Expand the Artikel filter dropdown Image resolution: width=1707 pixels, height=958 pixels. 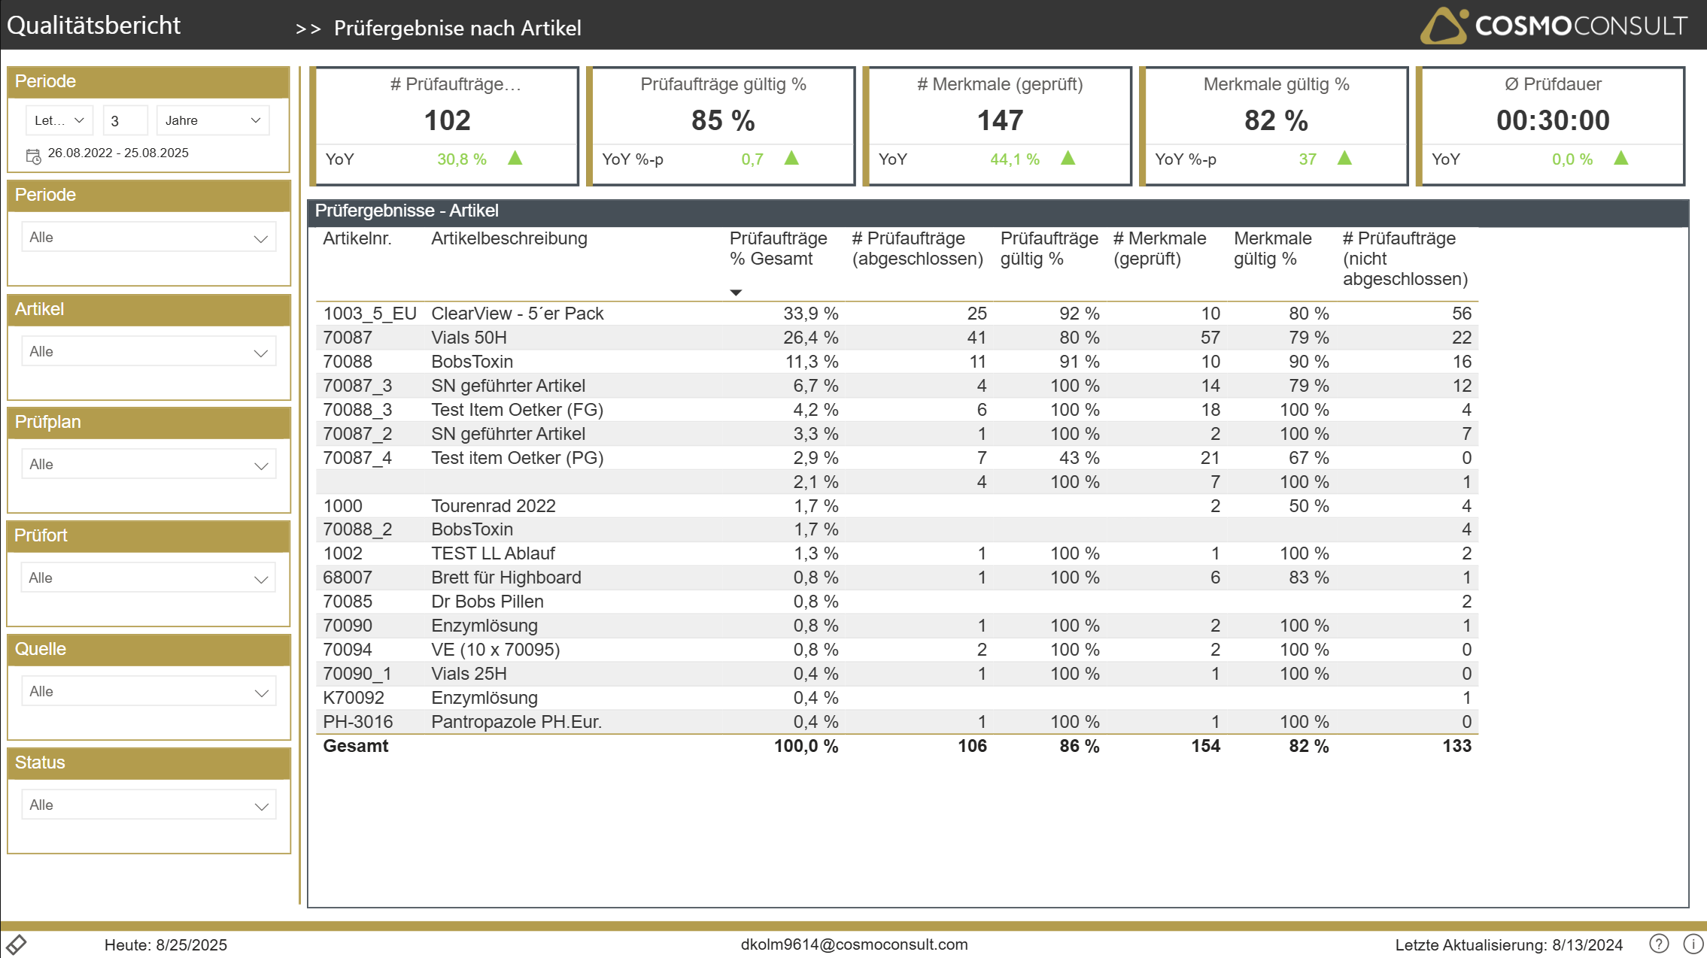point(149,352)
